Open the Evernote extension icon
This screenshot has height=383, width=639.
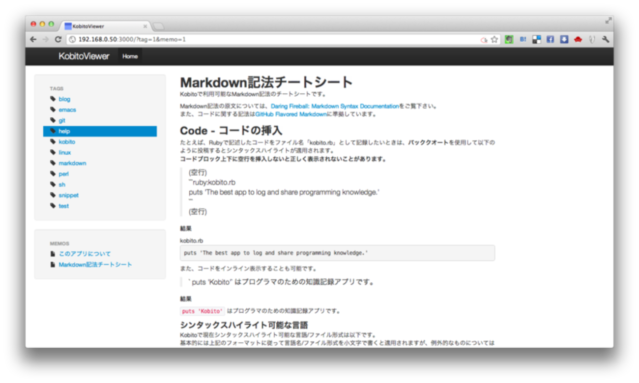pyautogui.click(x=509, y=40)
